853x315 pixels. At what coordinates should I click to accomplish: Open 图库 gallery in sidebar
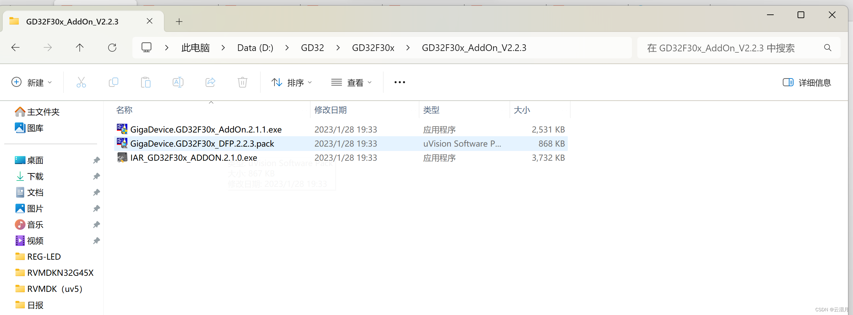coord(29,128)
